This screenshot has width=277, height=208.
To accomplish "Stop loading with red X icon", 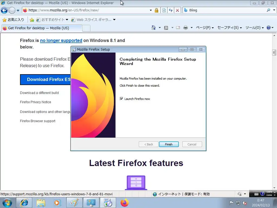I will (x=177, y=10).
